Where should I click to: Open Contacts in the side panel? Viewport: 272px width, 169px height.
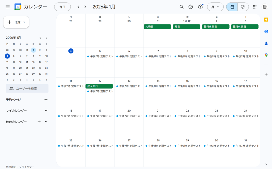point(266,43)
